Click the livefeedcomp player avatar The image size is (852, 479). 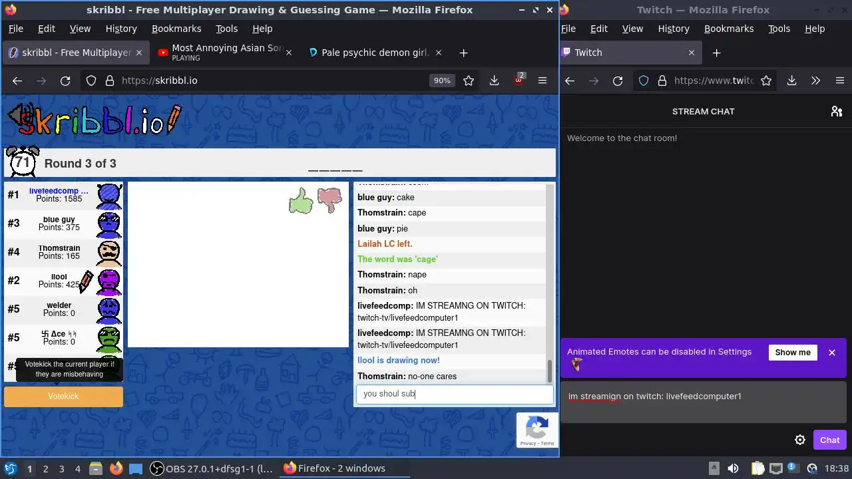pos(109,195)
